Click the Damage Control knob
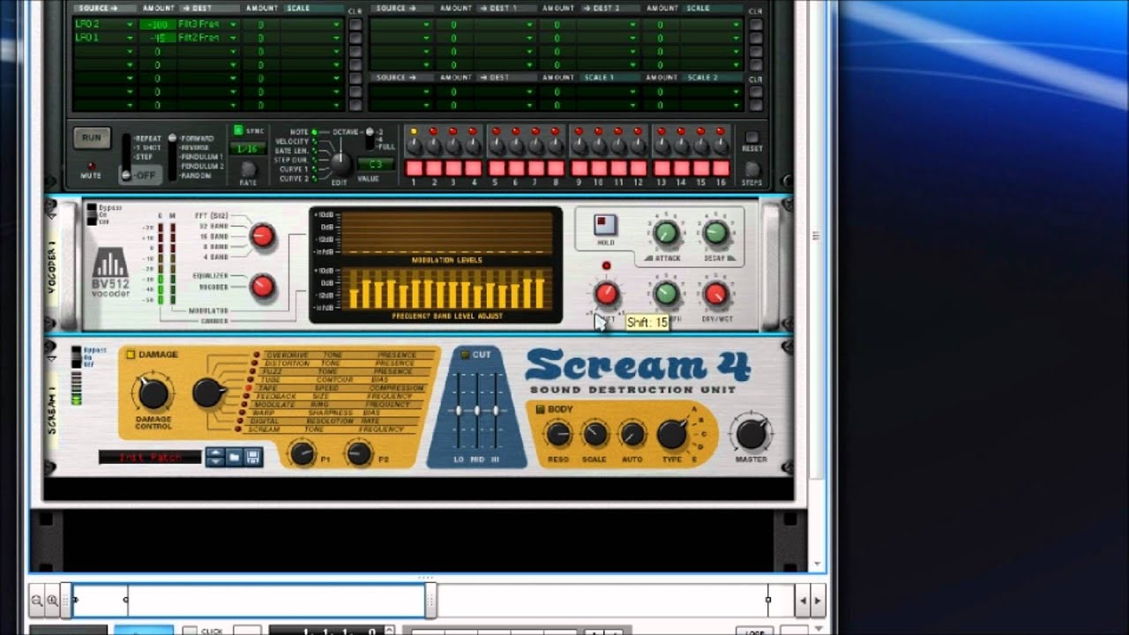 coord(153,393)
